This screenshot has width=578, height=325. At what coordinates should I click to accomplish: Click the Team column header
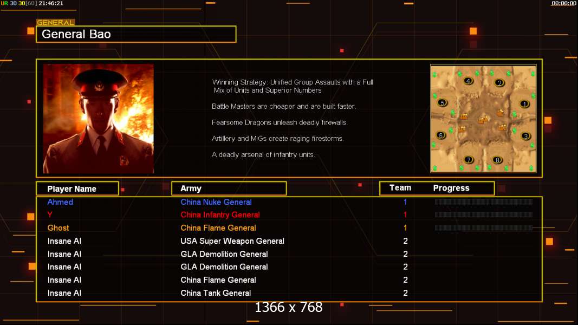[400, 187]
